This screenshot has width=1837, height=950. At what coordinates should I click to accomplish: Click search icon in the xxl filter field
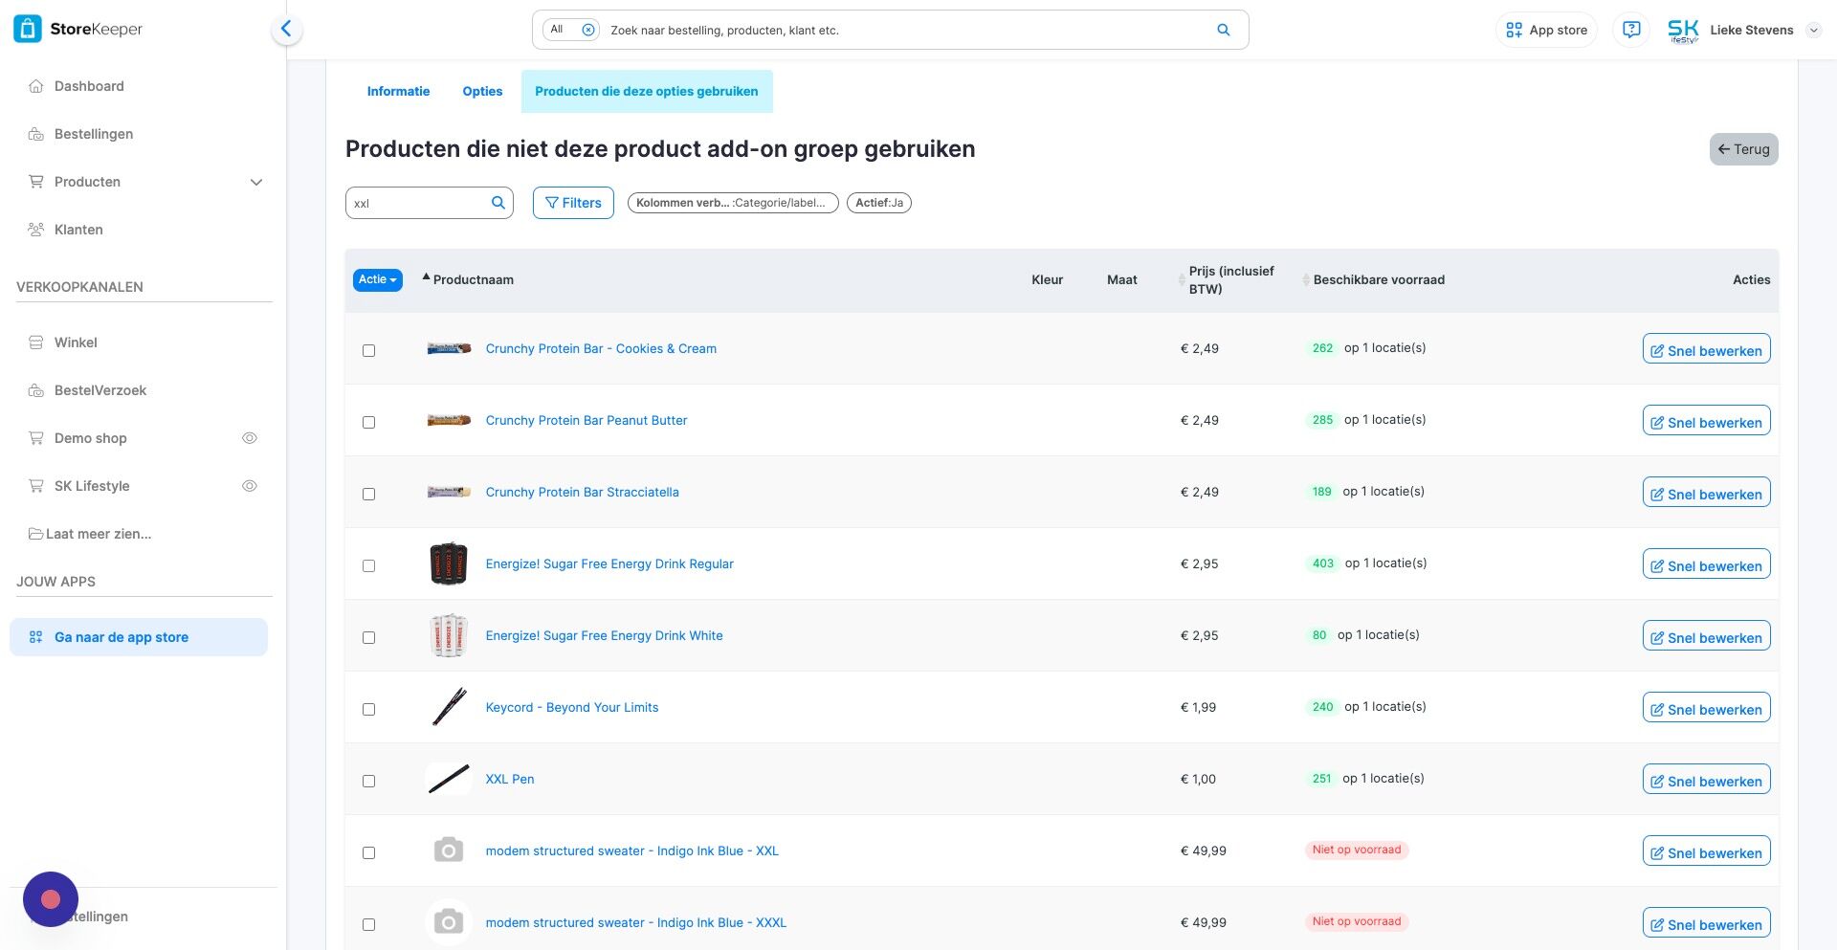pyautogui.click(x=498, y=203)
